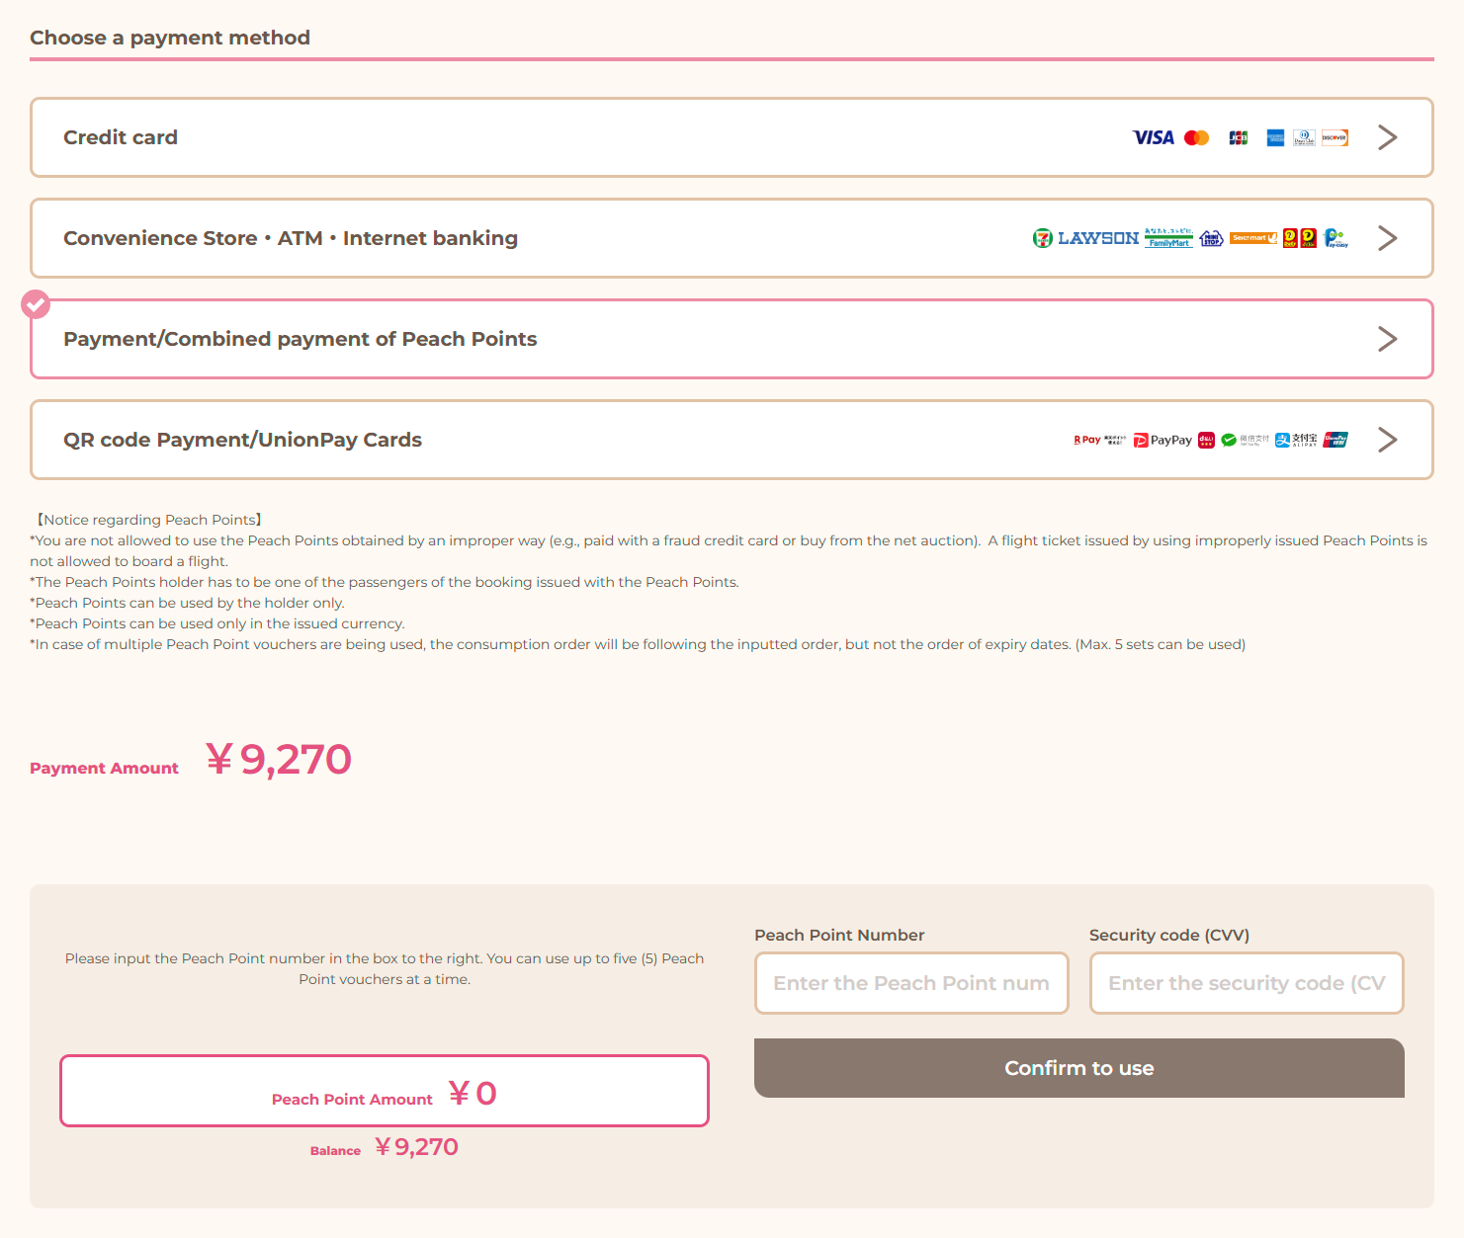1464x1238 pixels.
Task: Click the JCB card logo
Action: (x=1239, y=137)
